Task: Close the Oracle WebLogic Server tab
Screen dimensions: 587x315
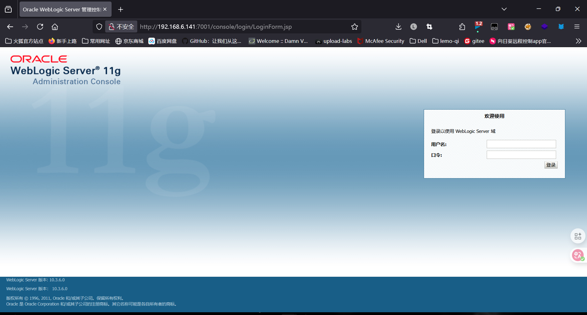Action: (105, 9)
